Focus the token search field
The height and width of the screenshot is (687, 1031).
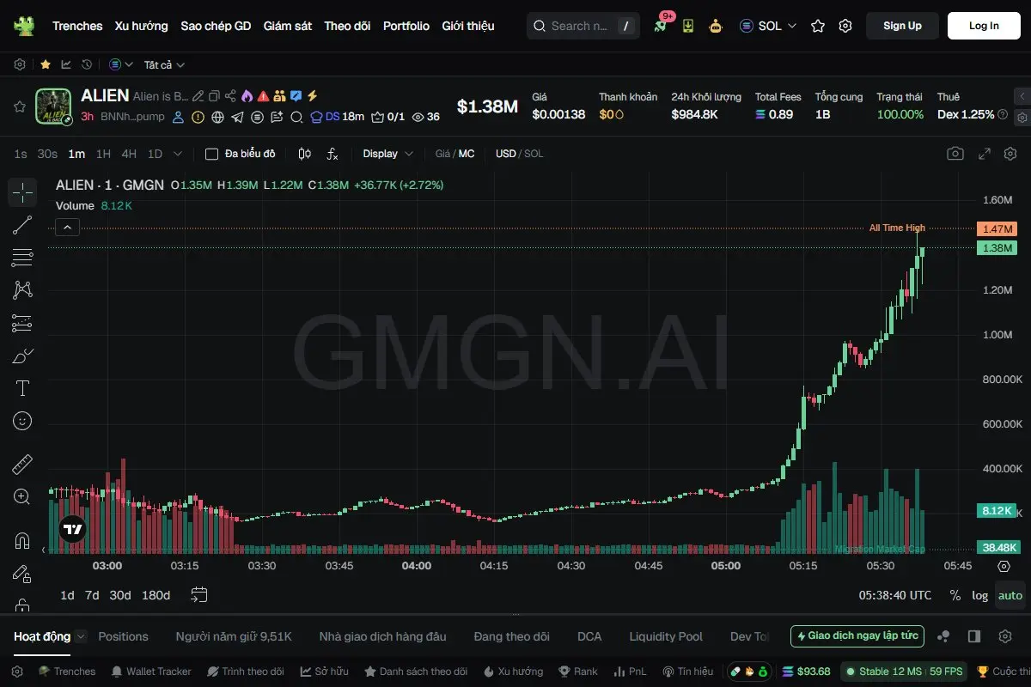[x=583, y=26]
